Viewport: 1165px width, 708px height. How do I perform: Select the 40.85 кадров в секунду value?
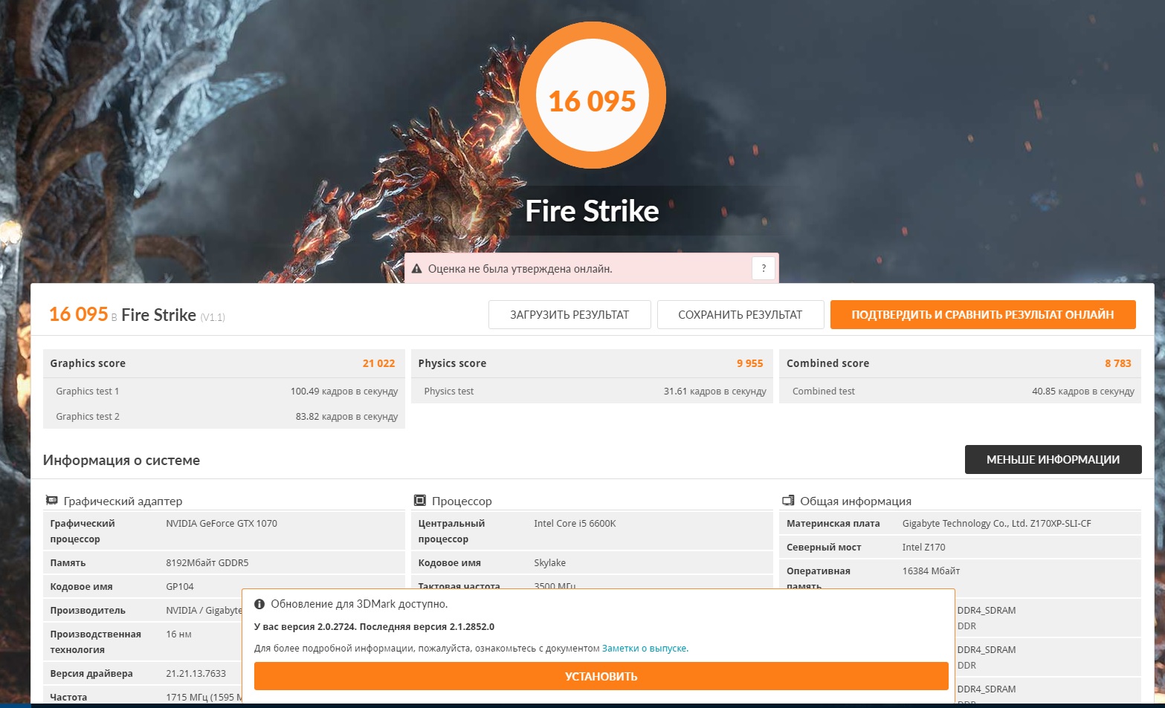pyautogui.click(x=1083, y=391)
